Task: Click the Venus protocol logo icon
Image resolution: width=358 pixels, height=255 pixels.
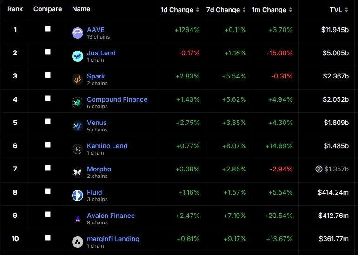Action: (78, 126)
